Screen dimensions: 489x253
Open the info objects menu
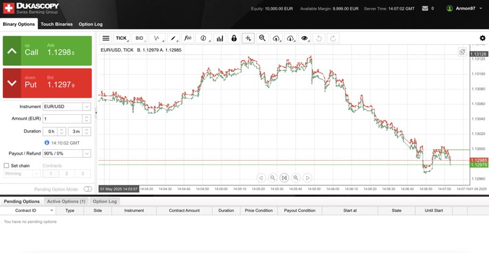click(x=204, y=38)
